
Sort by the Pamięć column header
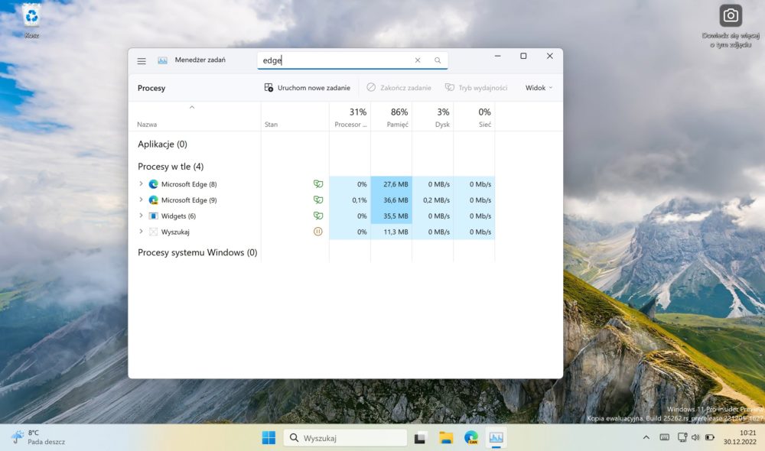pyautogui.click(x=392, y=118)
